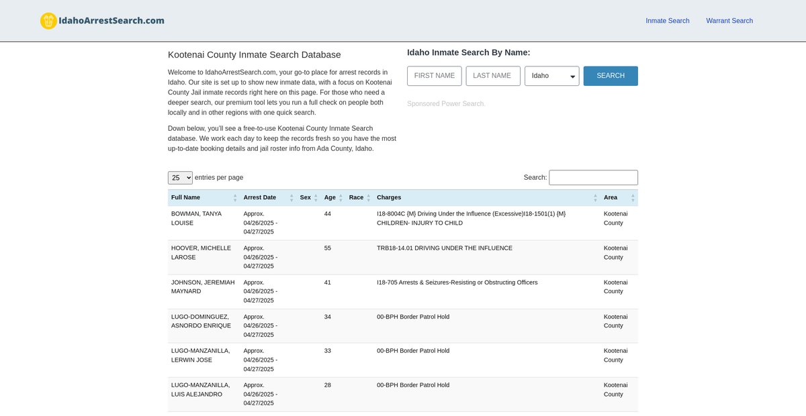806x416 pixels.
Task: Sort table by Full Name arrows
Action: point(235,198)
